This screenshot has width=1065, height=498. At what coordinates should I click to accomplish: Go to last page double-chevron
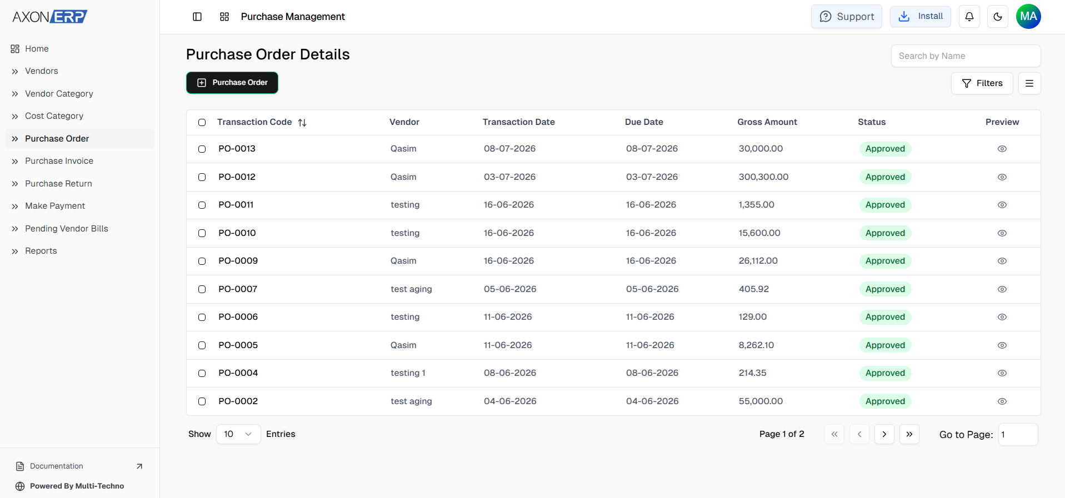[x=909, y=434]
